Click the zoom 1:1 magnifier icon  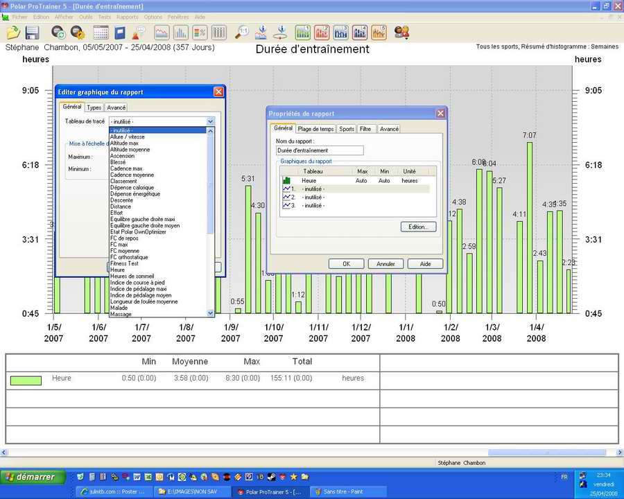[x=242, y=33]
